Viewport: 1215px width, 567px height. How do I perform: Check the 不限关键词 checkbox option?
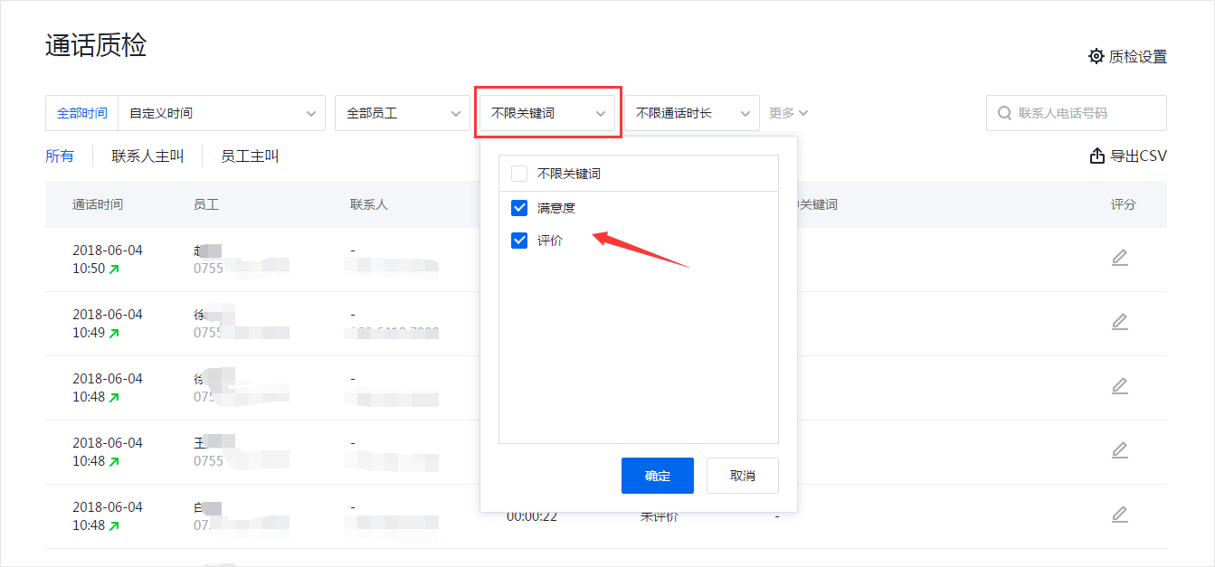519,174
